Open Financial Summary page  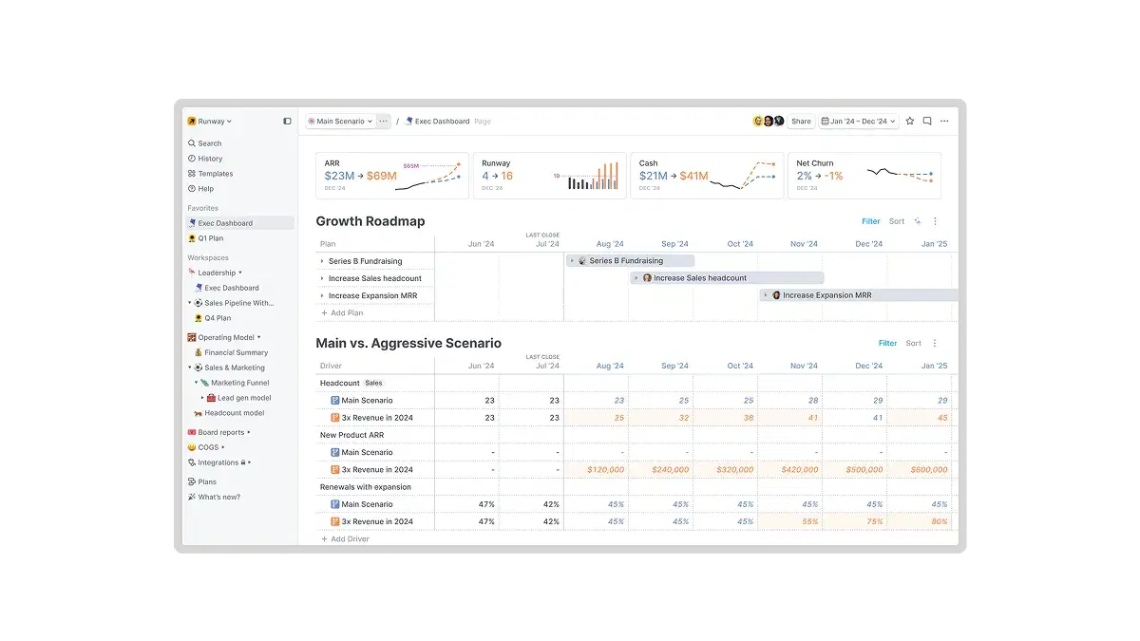(x=230, y=352)
